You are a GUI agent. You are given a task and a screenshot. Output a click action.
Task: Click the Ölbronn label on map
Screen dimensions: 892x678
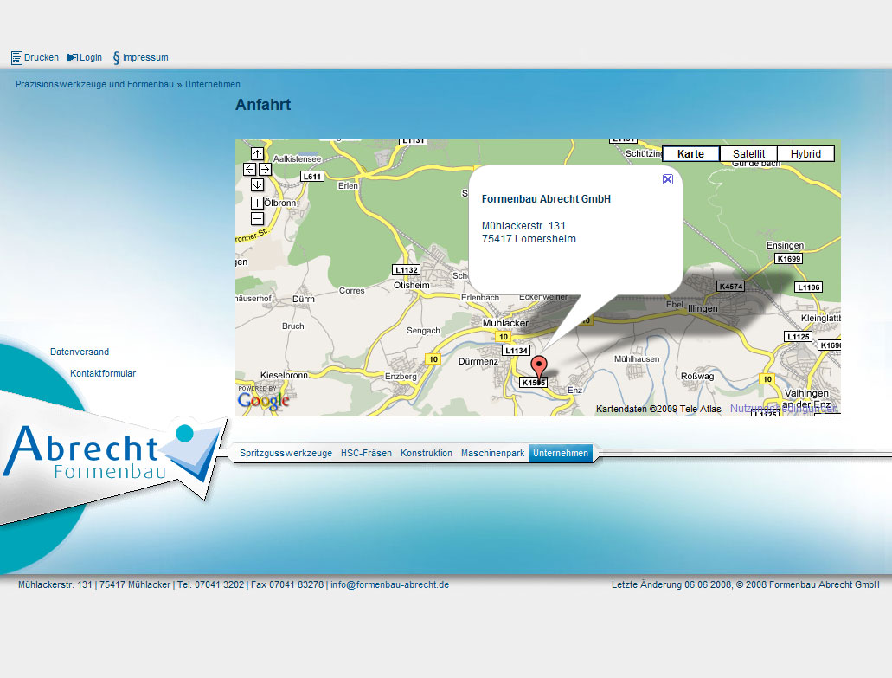280,203
